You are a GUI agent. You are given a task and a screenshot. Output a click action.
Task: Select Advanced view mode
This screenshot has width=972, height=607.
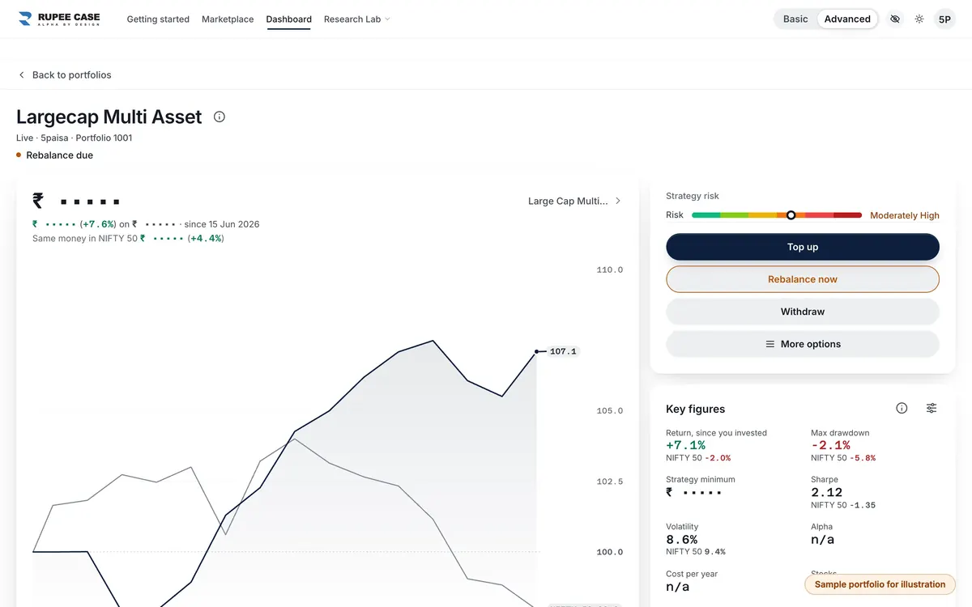(847, 19)
